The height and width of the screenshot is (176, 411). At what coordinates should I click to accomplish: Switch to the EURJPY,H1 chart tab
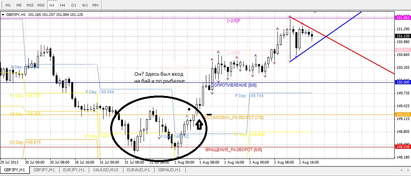pyautogui.click(x=74, y=170)
